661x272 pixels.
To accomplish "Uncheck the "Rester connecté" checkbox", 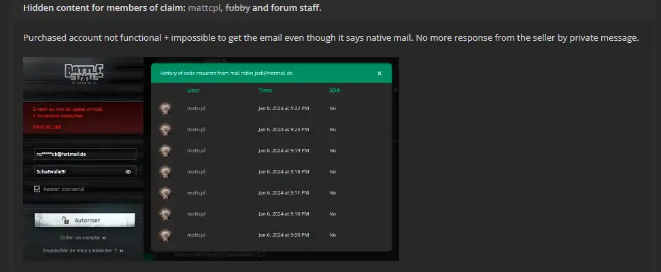I will [x=37, y=189].
